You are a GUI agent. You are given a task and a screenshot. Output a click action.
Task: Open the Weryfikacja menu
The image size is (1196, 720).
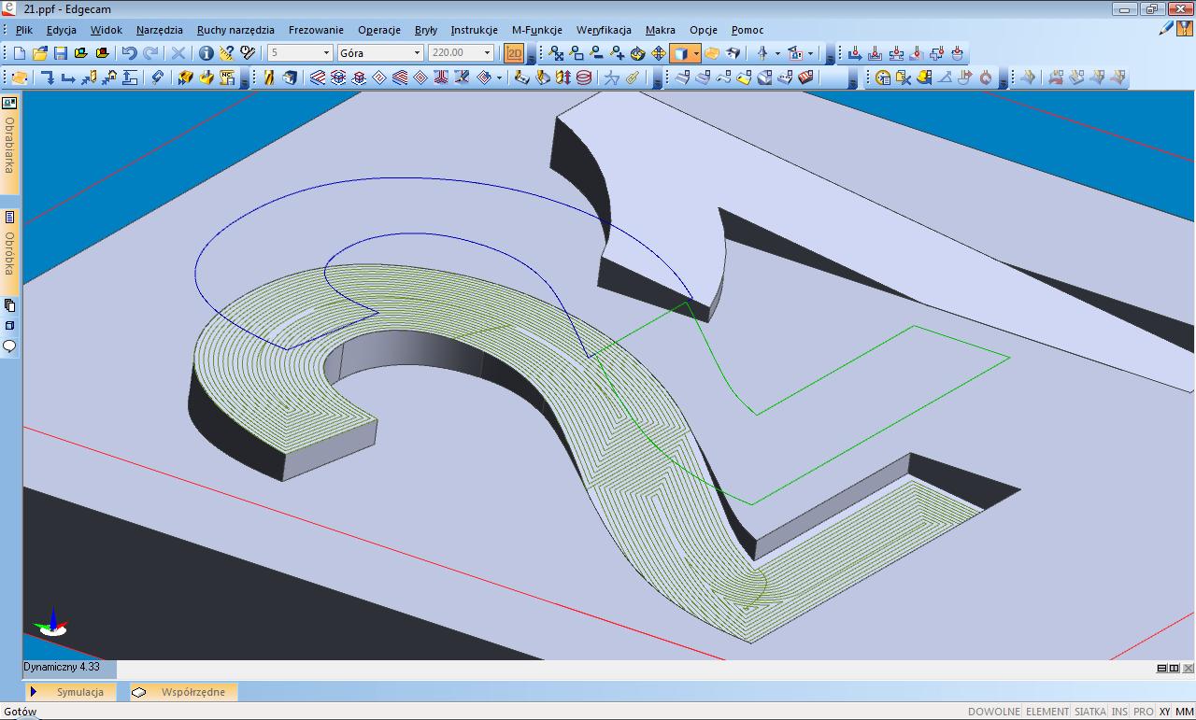click(604, 30)
